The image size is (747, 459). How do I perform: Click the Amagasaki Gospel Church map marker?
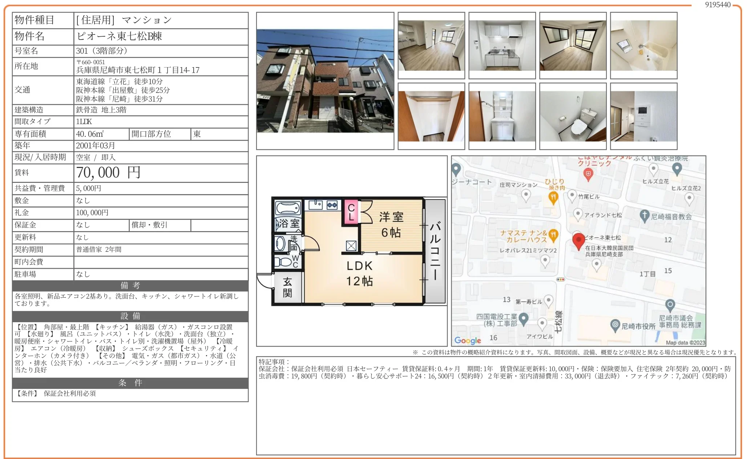645,216
